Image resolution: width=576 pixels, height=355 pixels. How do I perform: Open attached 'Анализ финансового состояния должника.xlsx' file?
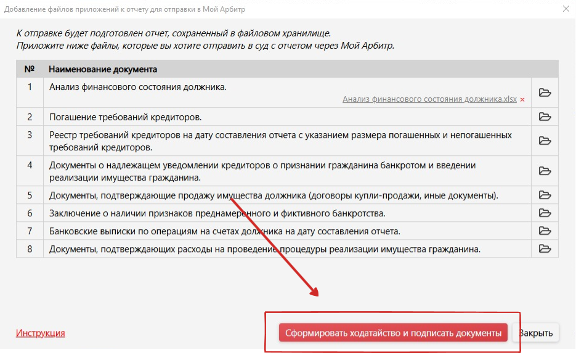(429, 99)
